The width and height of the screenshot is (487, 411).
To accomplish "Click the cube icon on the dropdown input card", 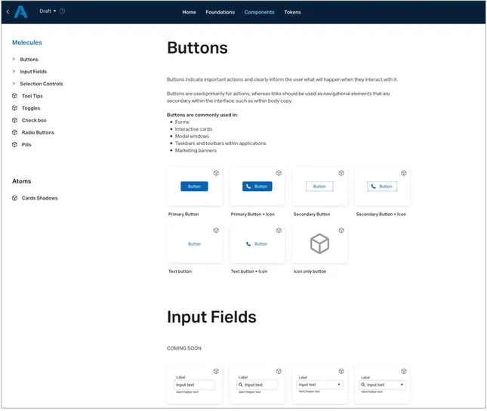I will tap(341, 371).
